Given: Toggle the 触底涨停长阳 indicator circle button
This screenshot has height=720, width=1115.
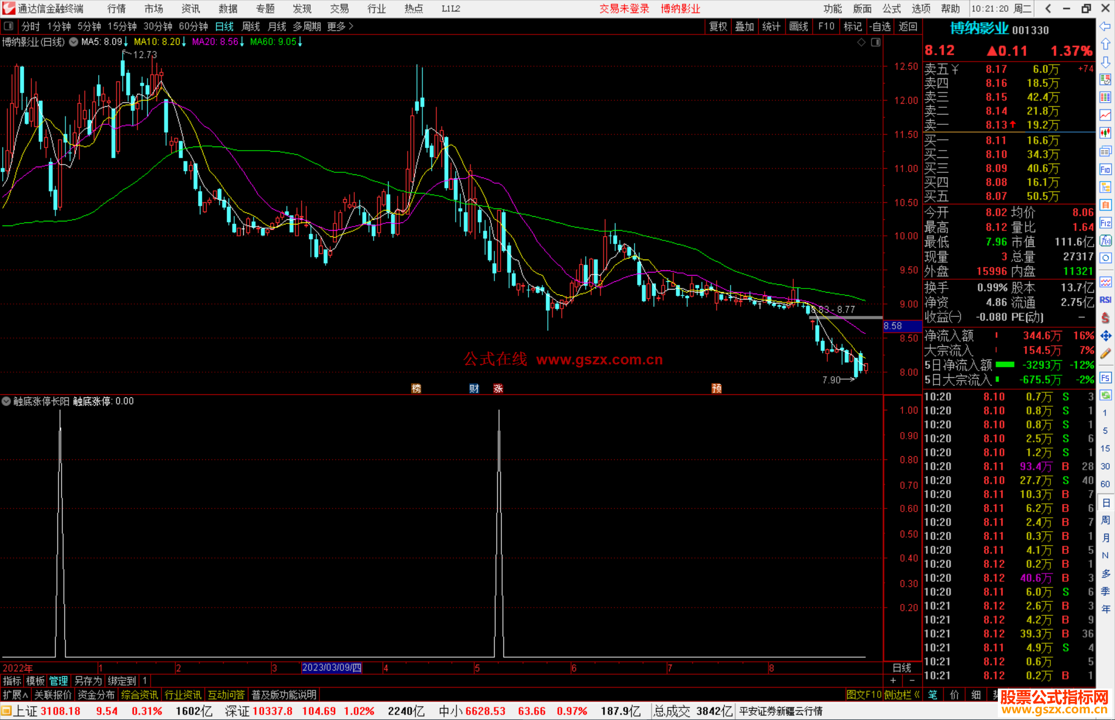Looking at the screenshot, I should tap(6, 401).
